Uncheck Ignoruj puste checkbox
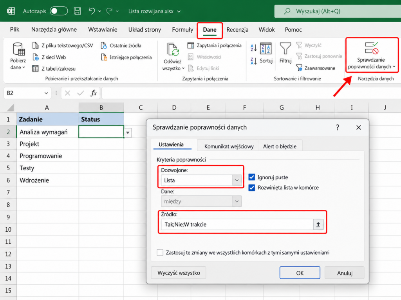This screenshot has height=300, width=401. [252, 177]
